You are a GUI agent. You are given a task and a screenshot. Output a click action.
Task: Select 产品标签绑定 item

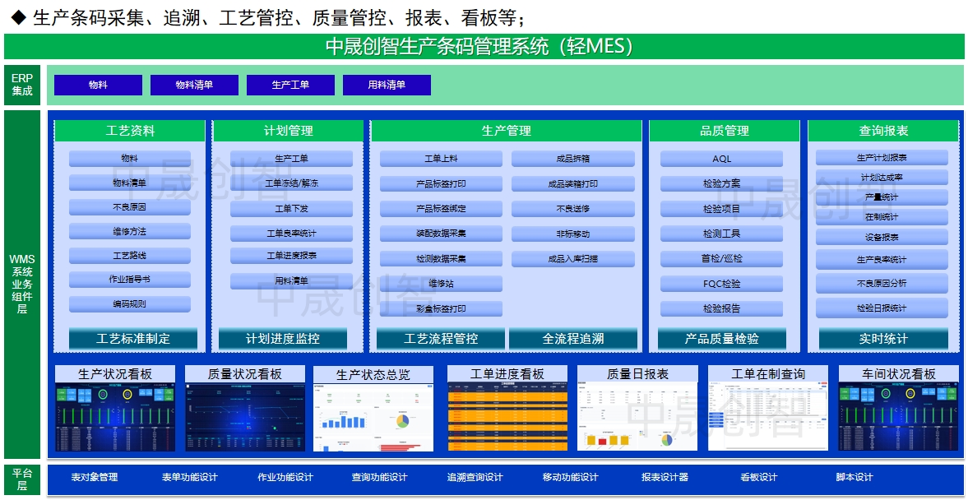pos(441,209)
